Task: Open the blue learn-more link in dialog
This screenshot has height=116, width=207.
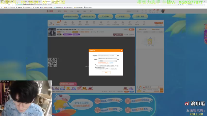Action: (111, 63)
